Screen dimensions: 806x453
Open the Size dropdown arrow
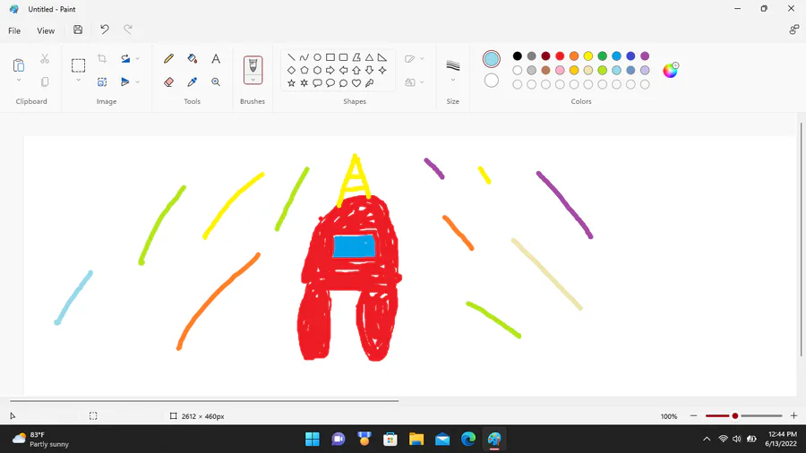(453, 80)
